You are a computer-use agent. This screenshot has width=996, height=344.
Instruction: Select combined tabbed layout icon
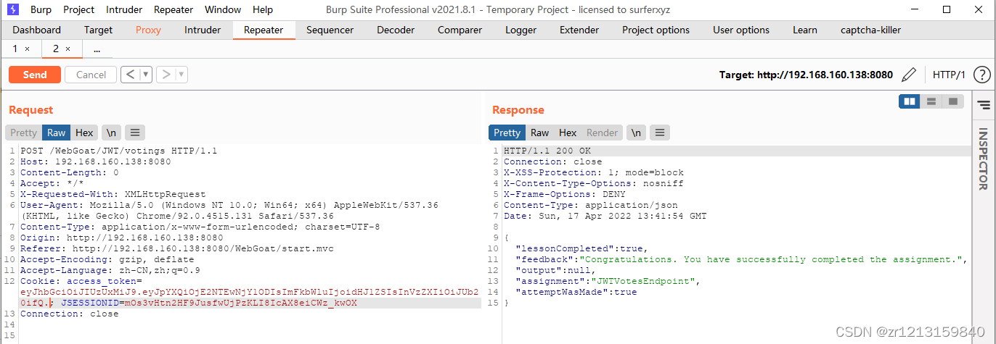point(952,101)
